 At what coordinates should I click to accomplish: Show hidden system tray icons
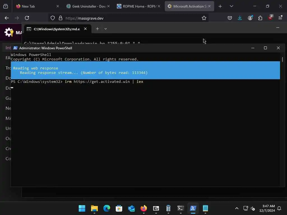237,208
